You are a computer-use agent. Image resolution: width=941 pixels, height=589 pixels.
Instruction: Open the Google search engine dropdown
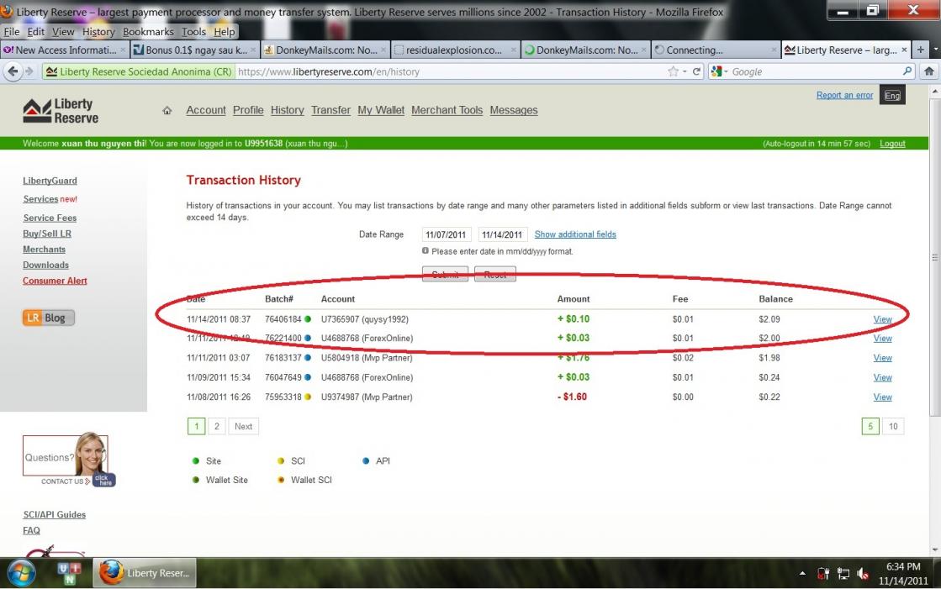tap(720, 71)
